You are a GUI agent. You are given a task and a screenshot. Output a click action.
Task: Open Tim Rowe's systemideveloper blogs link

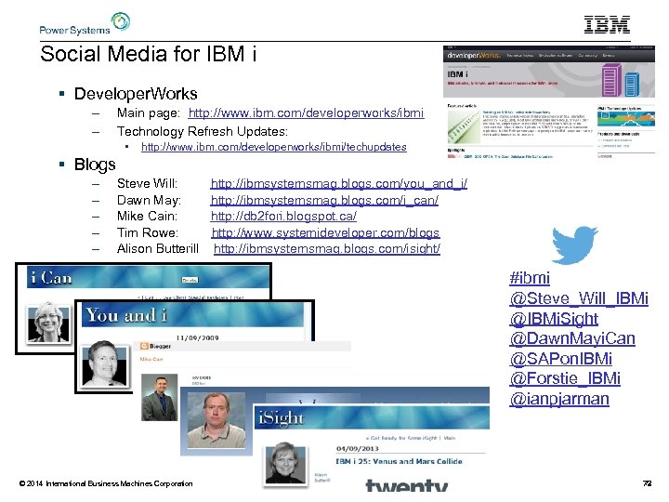pyautogui.click(x=325, y=232)
